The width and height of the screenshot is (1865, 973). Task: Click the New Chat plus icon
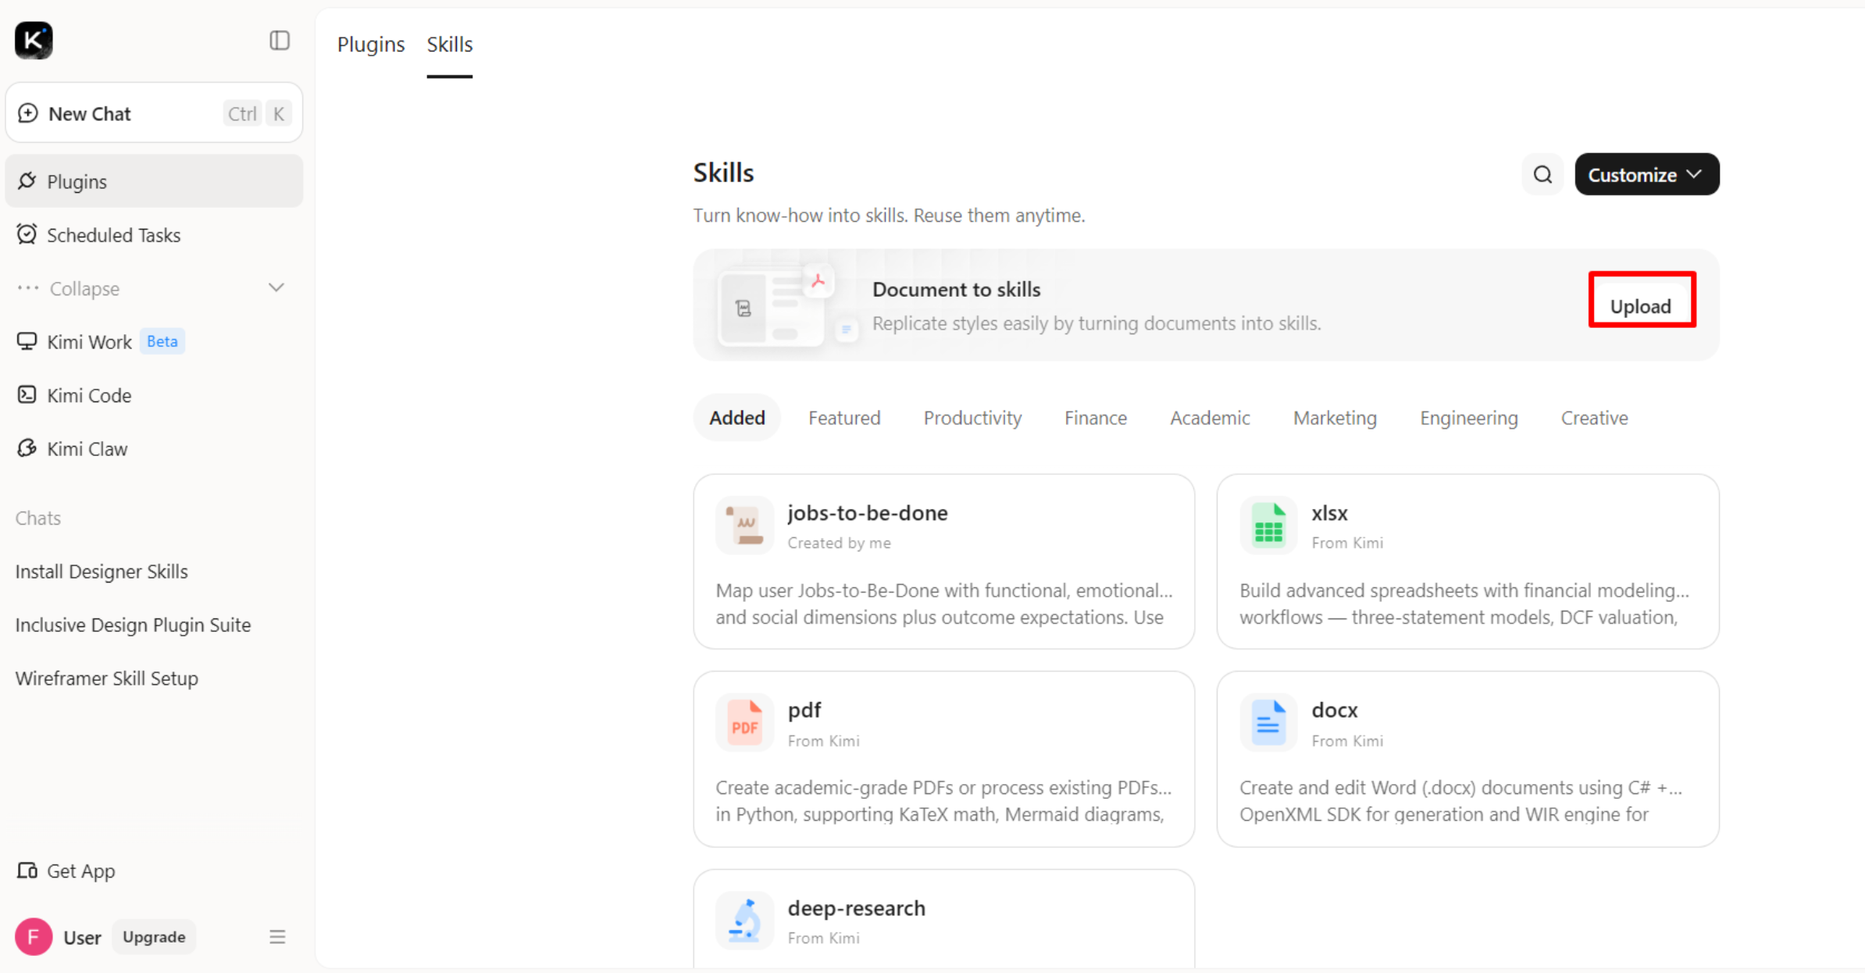coord(28,113)
